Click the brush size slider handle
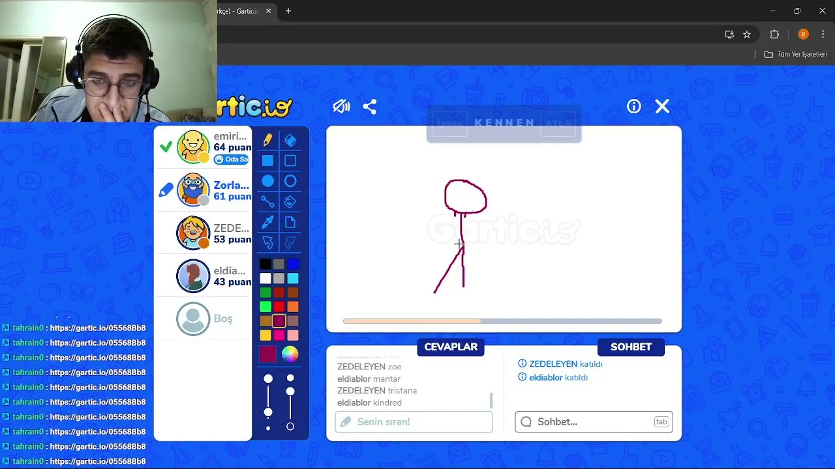835x469 pixels. point(268,412)
